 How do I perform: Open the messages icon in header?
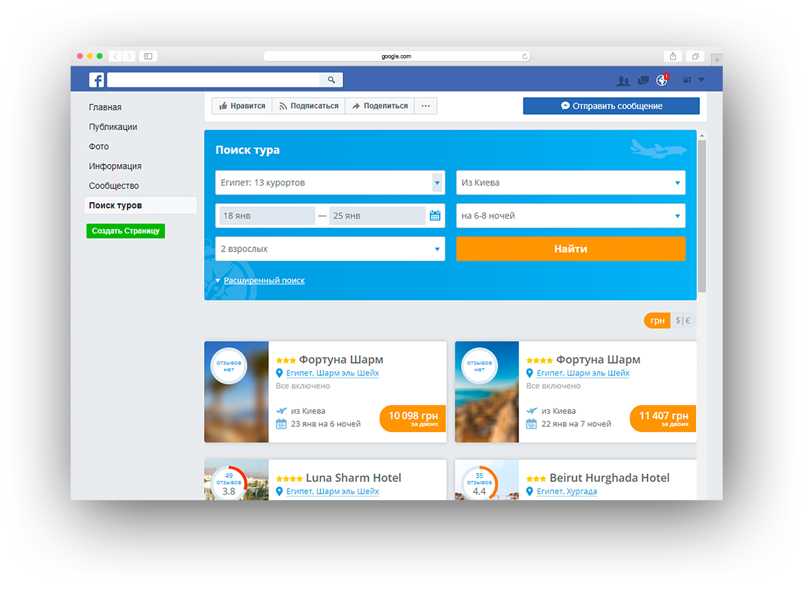pyautogui.click(x=642, y=80)
